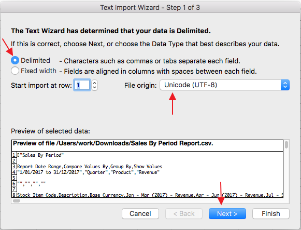Click the Finish button
The image size is (301, 230).
271,214
